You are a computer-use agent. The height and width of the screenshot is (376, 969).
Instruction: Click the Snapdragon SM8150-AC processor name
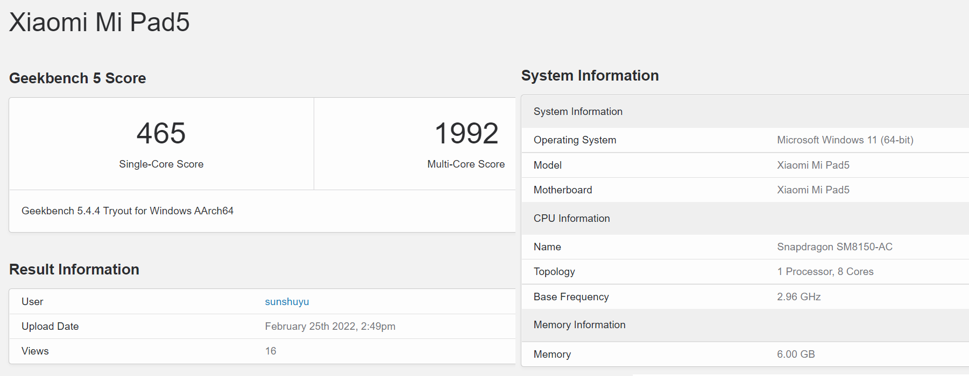pos(834,247)
